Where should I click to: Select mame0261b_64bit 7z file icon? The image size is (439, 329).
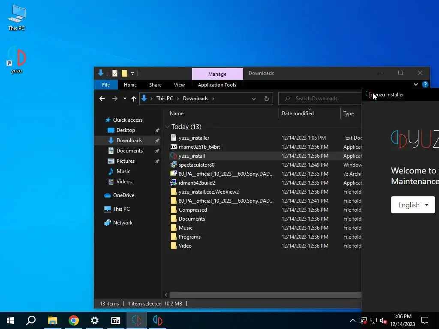point(174,147)
